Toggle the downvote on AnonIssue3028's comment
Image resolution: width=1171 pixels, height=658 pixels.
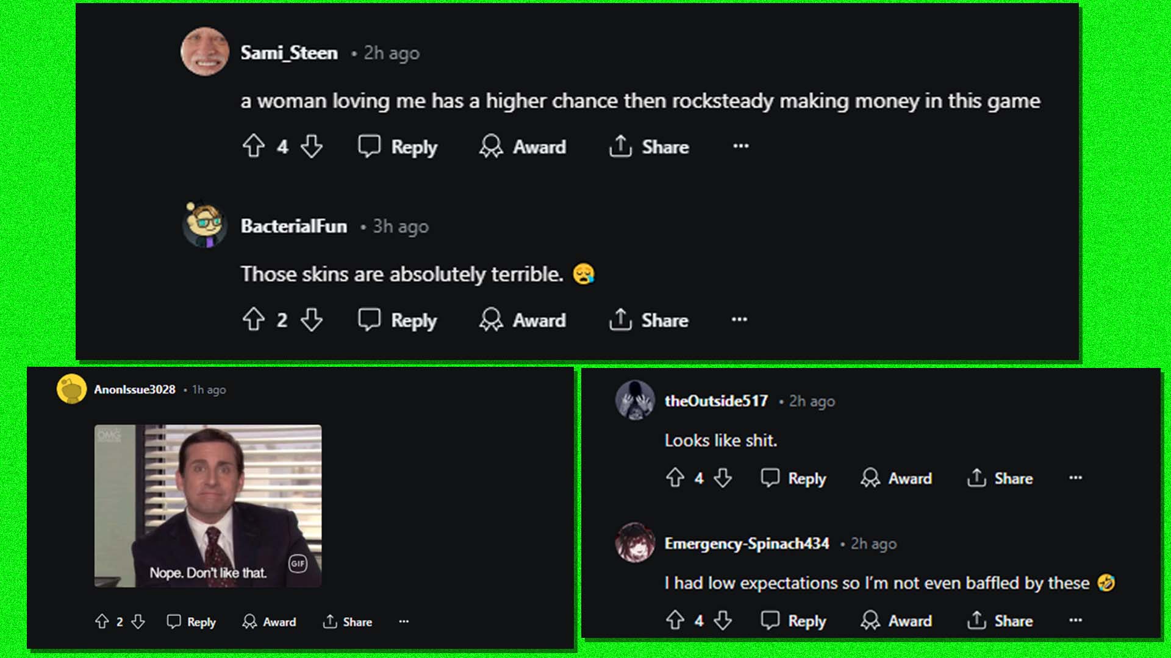(x=138, y=621)
